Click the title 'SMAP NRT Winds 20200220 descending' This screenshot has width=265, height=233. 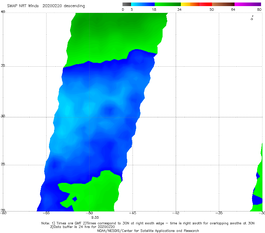tap(46, 6)
